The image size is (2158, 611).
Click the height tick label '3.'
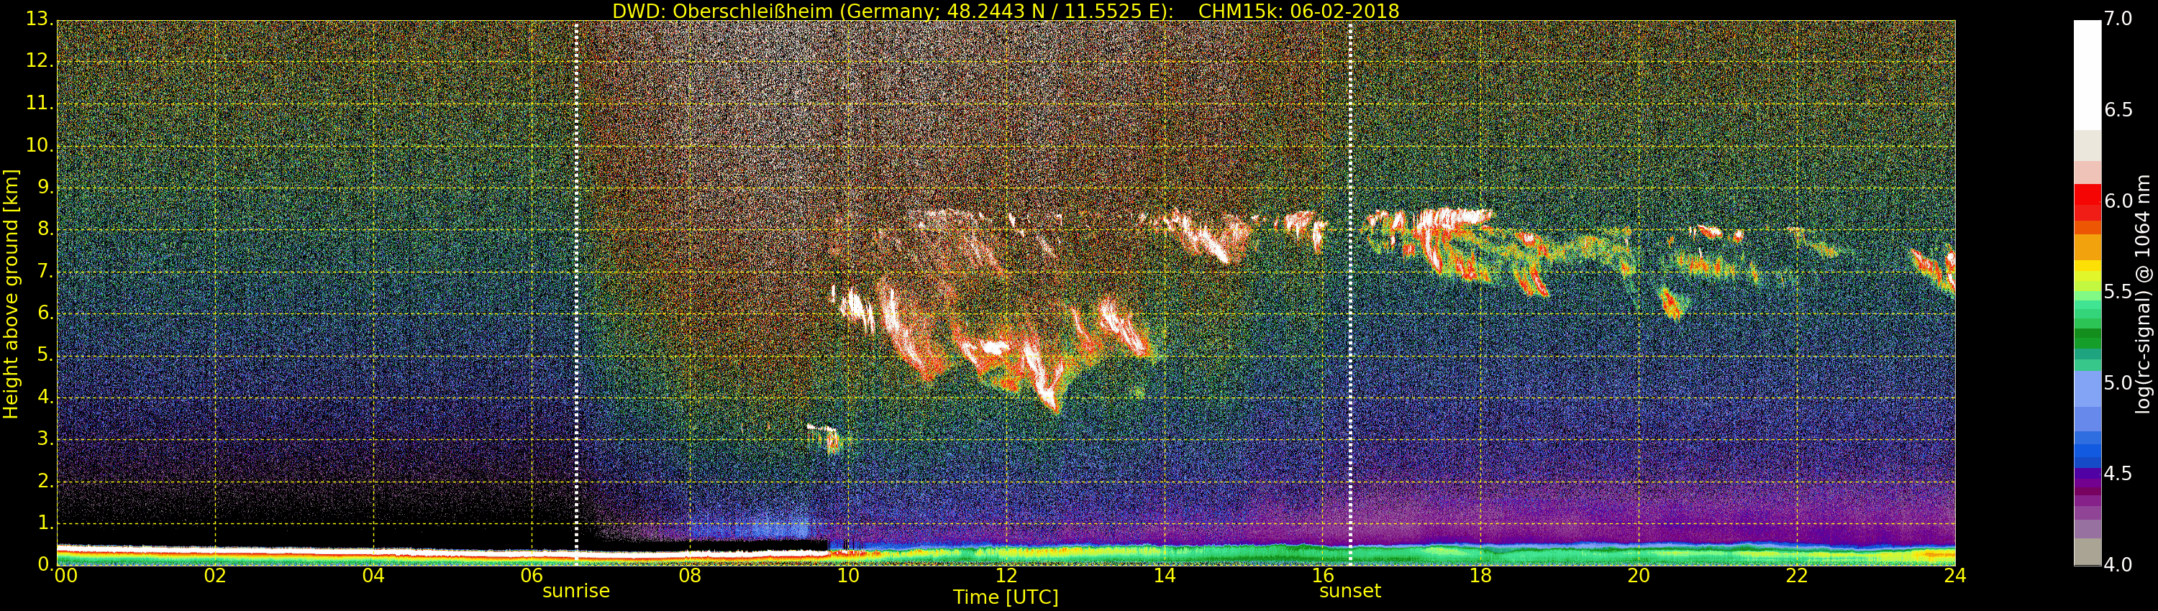tap(45, 438)
